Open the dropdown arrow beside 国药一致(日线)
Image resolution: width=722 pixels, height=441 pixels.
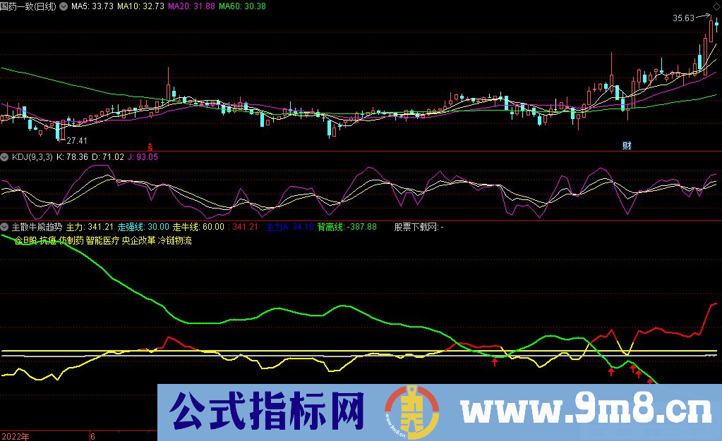[x=64, y=6]
